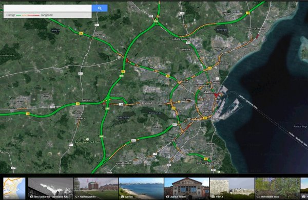
Task: Open the Den Gamle By photo thumbnail
Action: (x=50, y=188)
